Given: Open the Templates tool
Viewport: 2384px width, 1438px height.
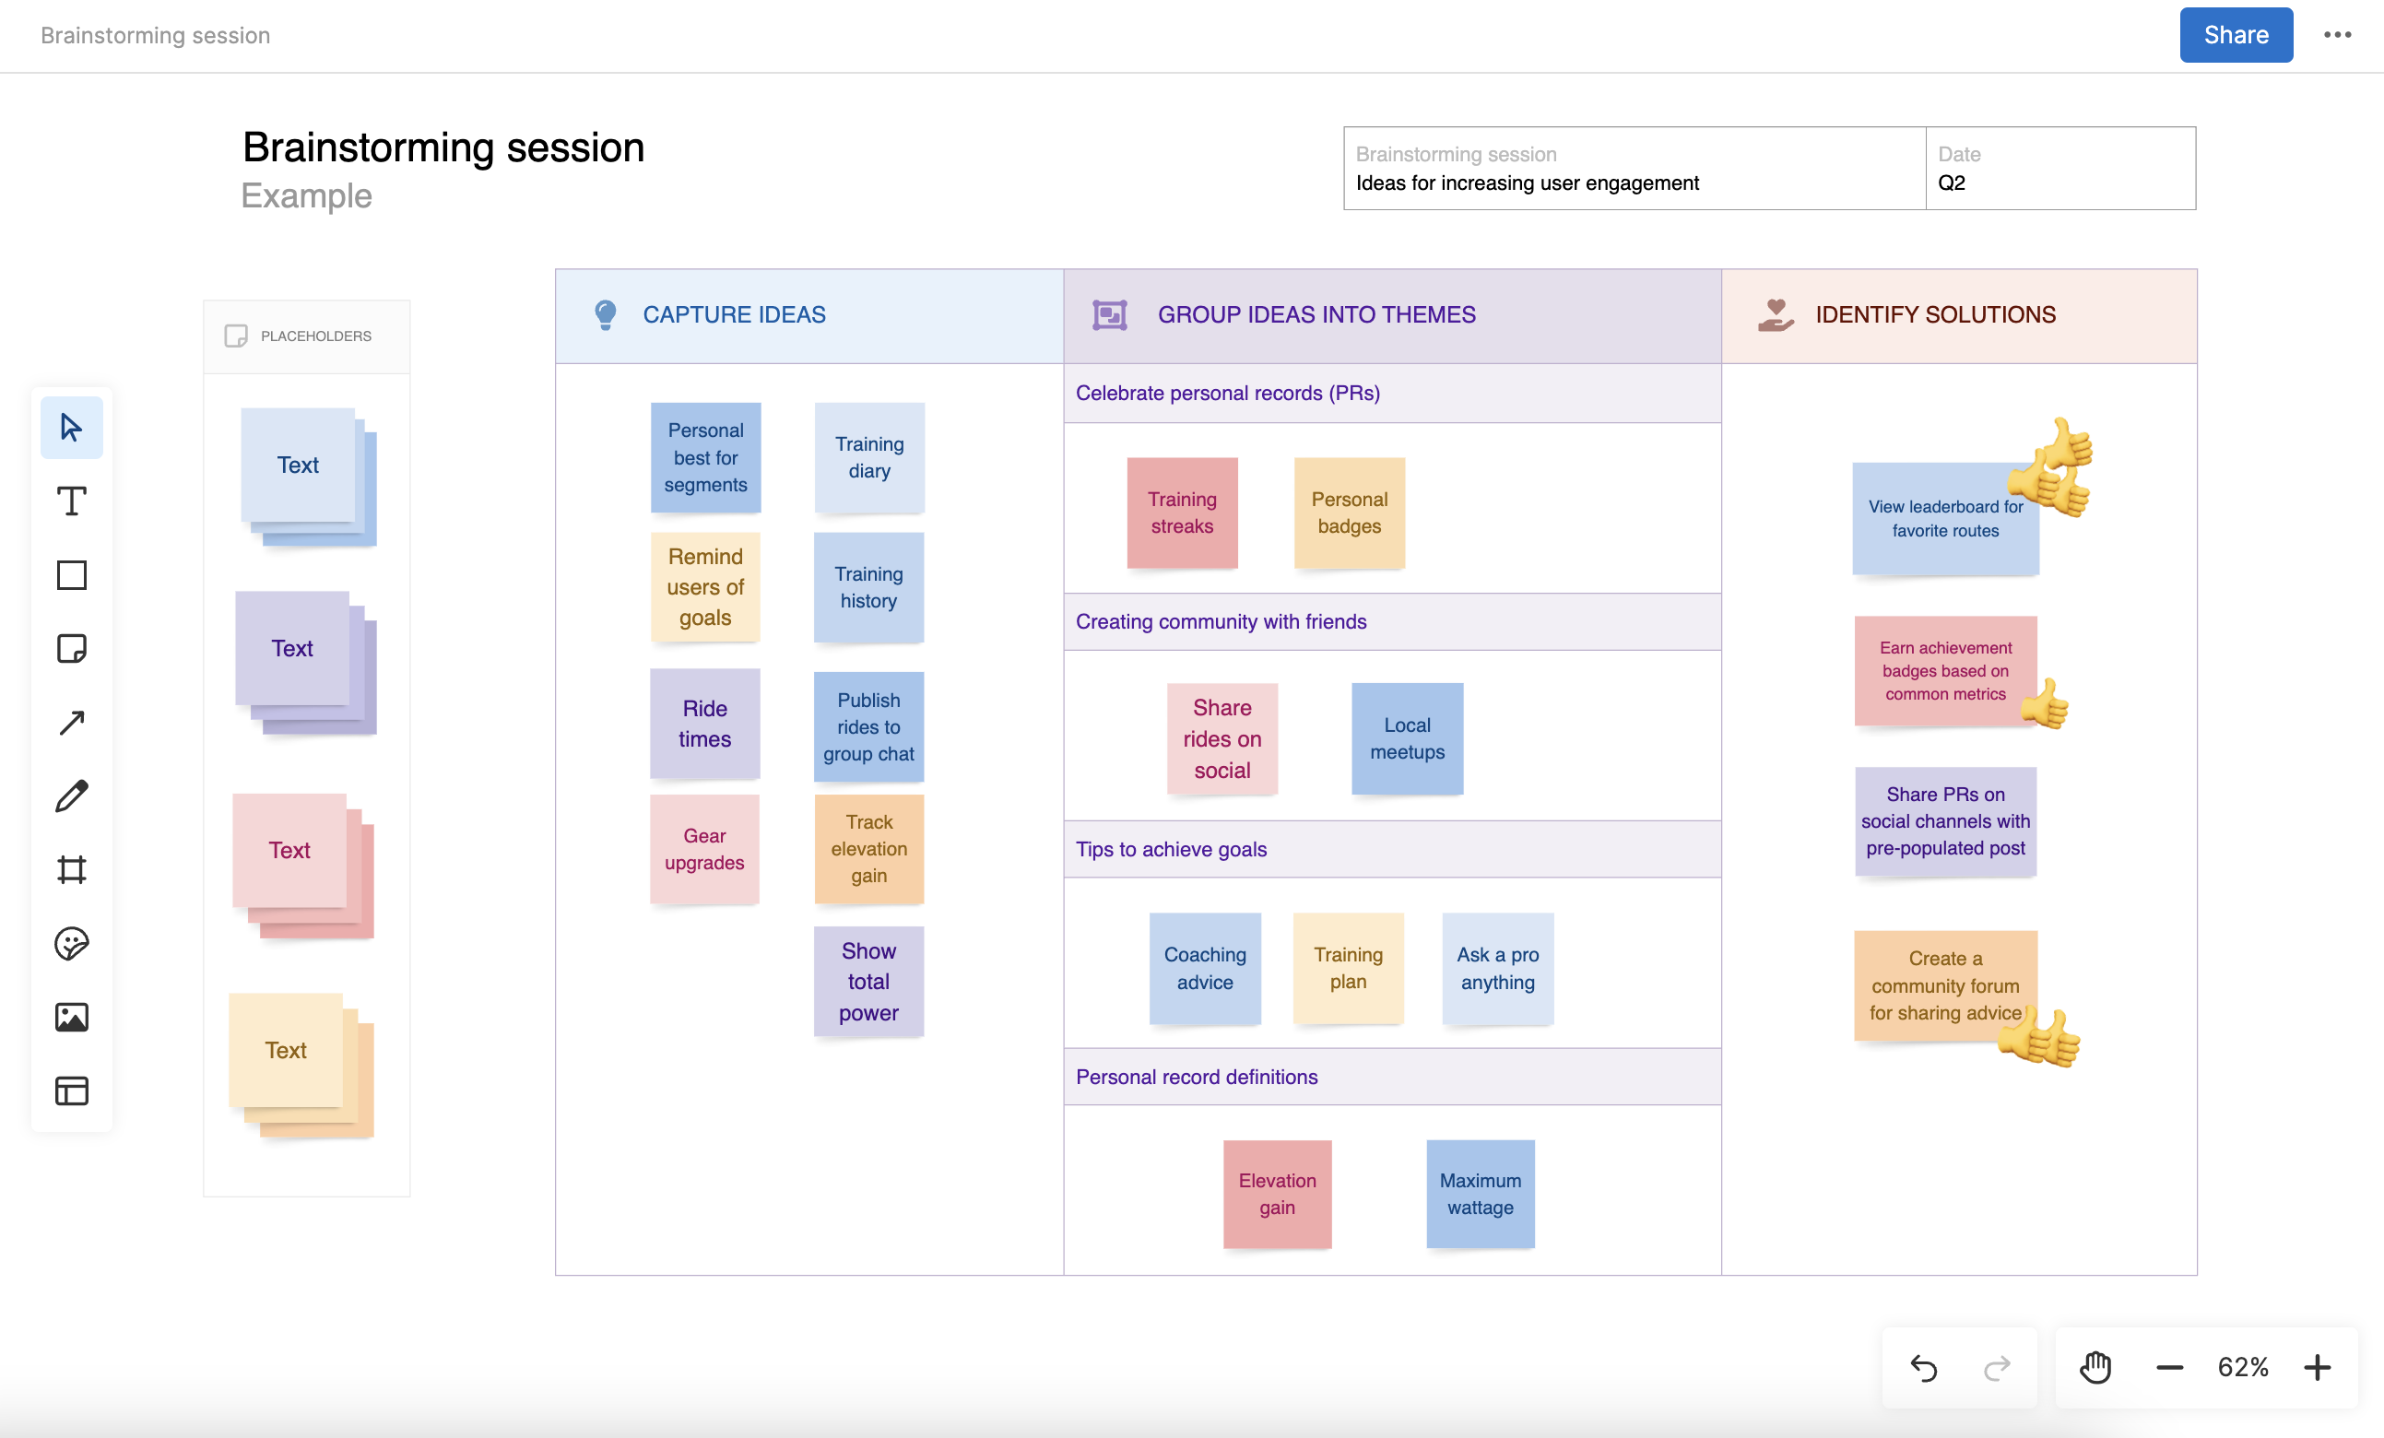Looking at the screenshot, I should coord(71,1090).
